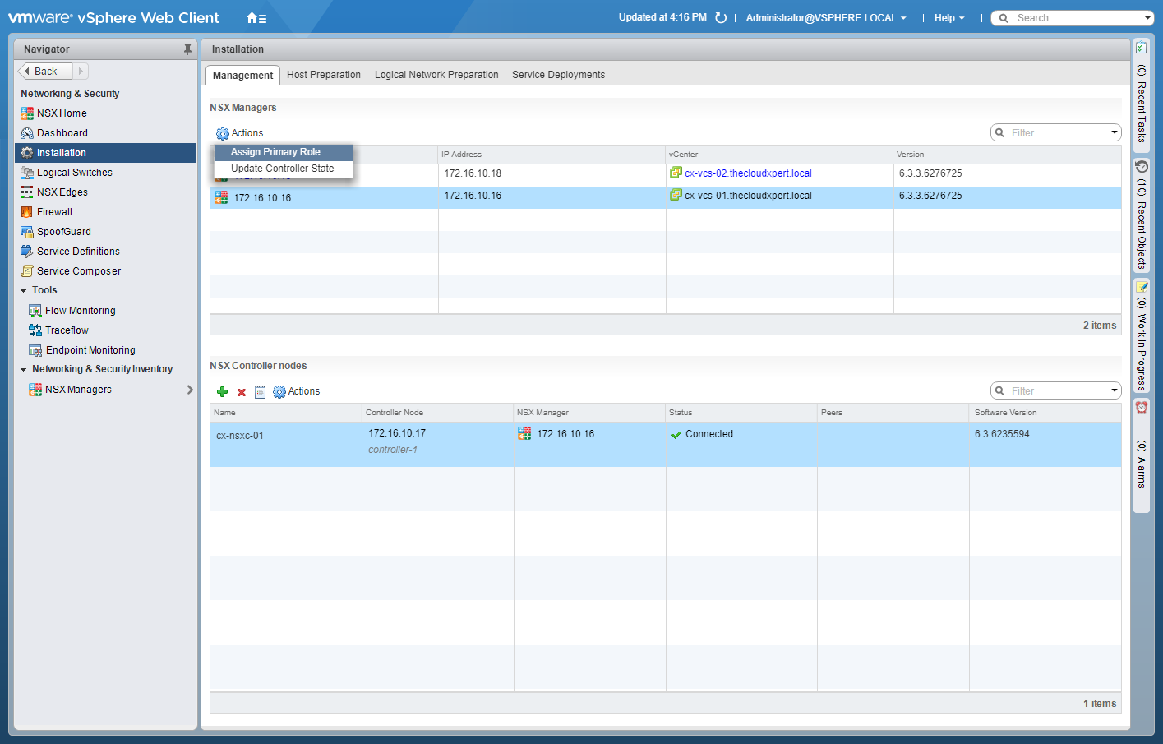
Task: Click the controller list document icon
Action: [x=260, y=392]
